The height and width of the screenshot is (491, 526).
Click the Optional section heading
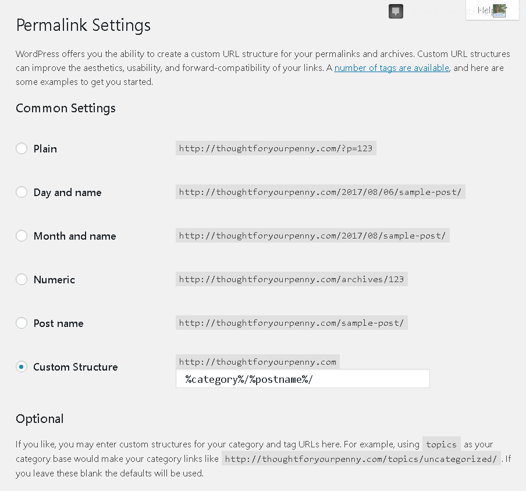click(40, 418)
